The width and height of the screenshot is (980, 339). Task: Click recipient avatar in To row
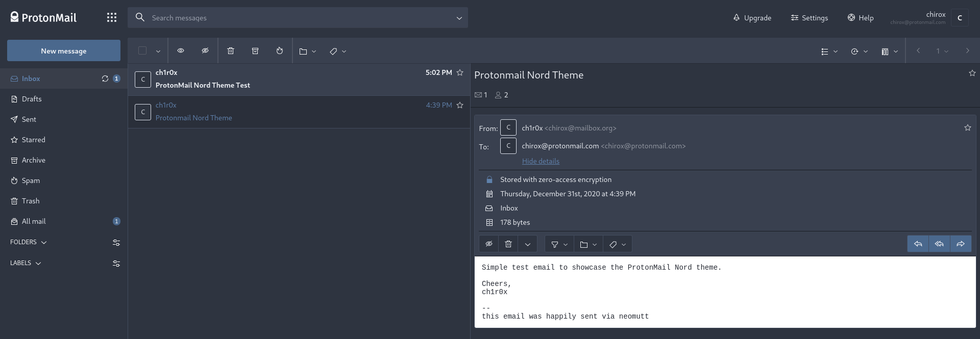[x=508, y=146]
